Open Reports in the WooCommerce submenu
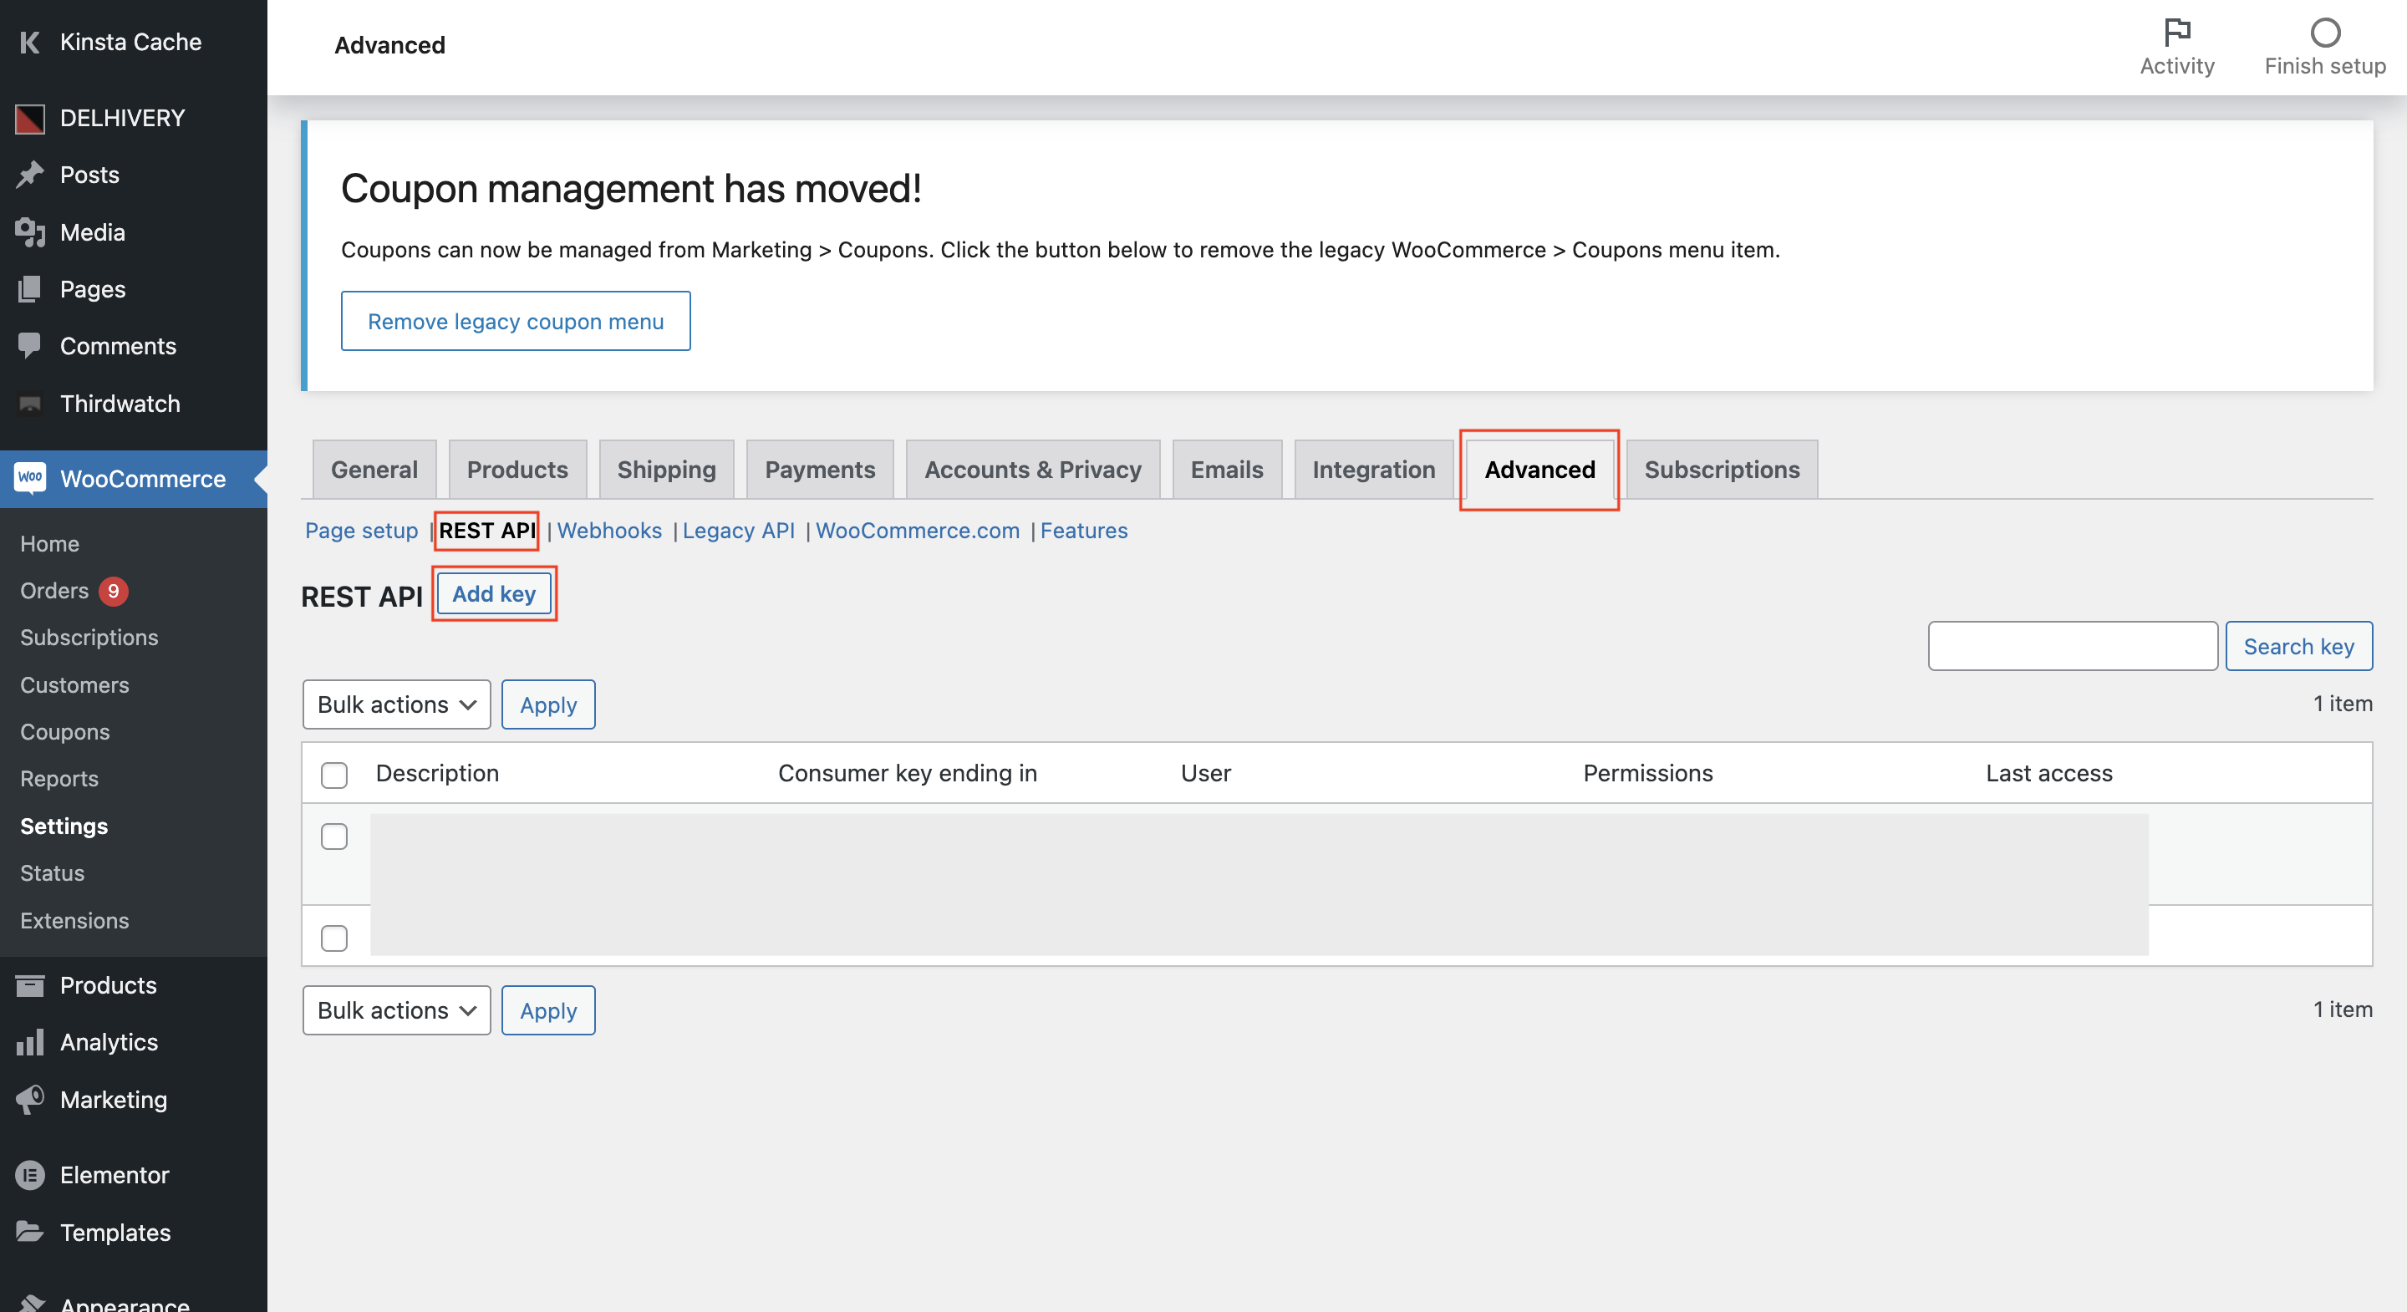Image resolution: width=2407 pixels, height=1312 pixels. pos(59,778)
